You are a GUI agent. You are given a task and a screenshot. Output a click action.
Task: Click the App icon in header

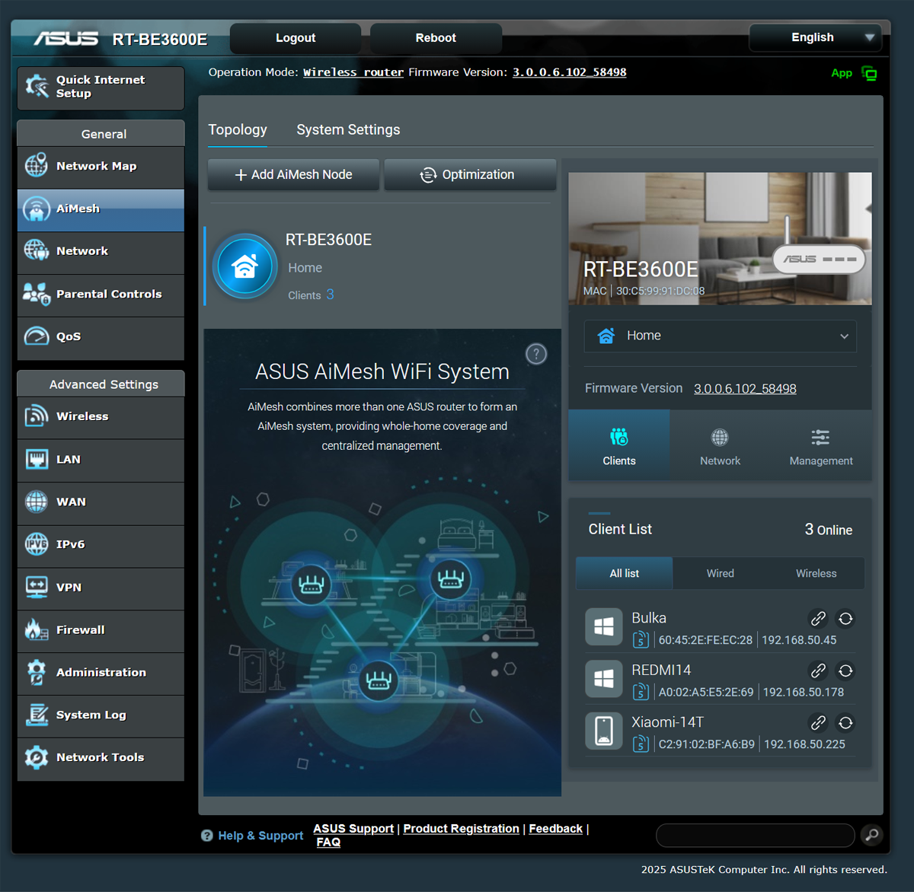coord(869,73)
